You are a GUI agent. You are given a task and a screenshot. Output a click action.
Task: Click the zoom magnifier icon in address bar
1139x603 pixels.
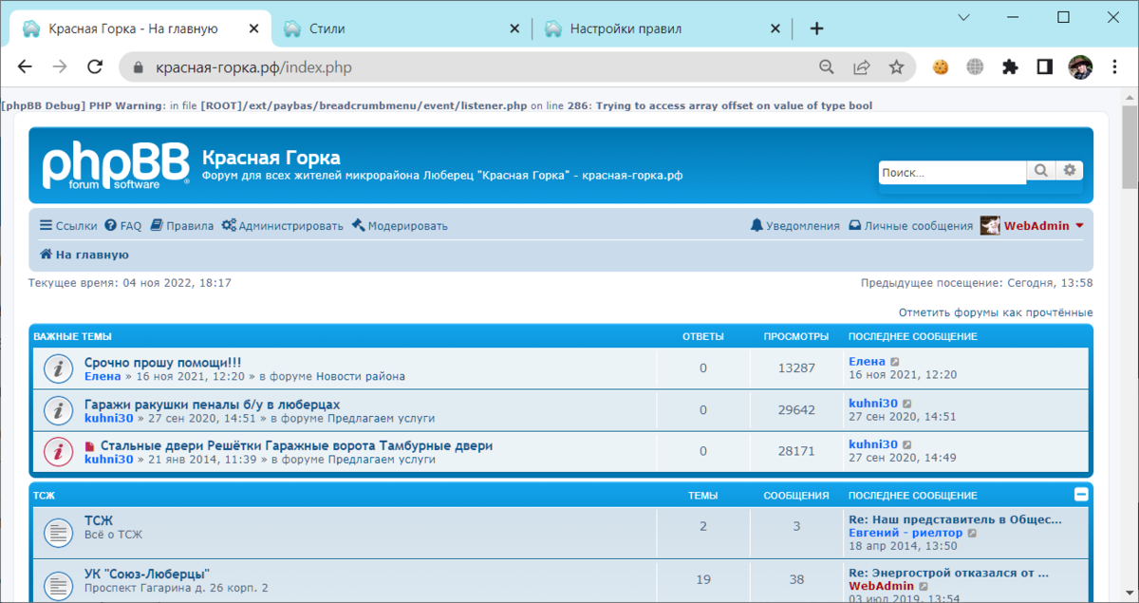[827, 66]
